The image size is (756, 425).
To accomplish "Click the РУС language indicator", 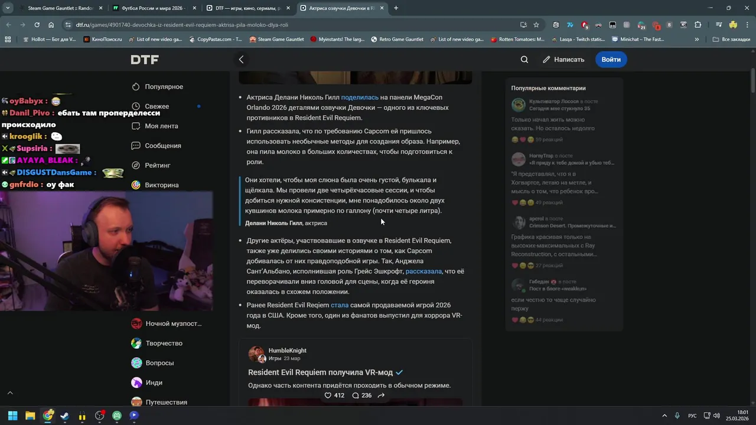I will [x=692, y=416].
